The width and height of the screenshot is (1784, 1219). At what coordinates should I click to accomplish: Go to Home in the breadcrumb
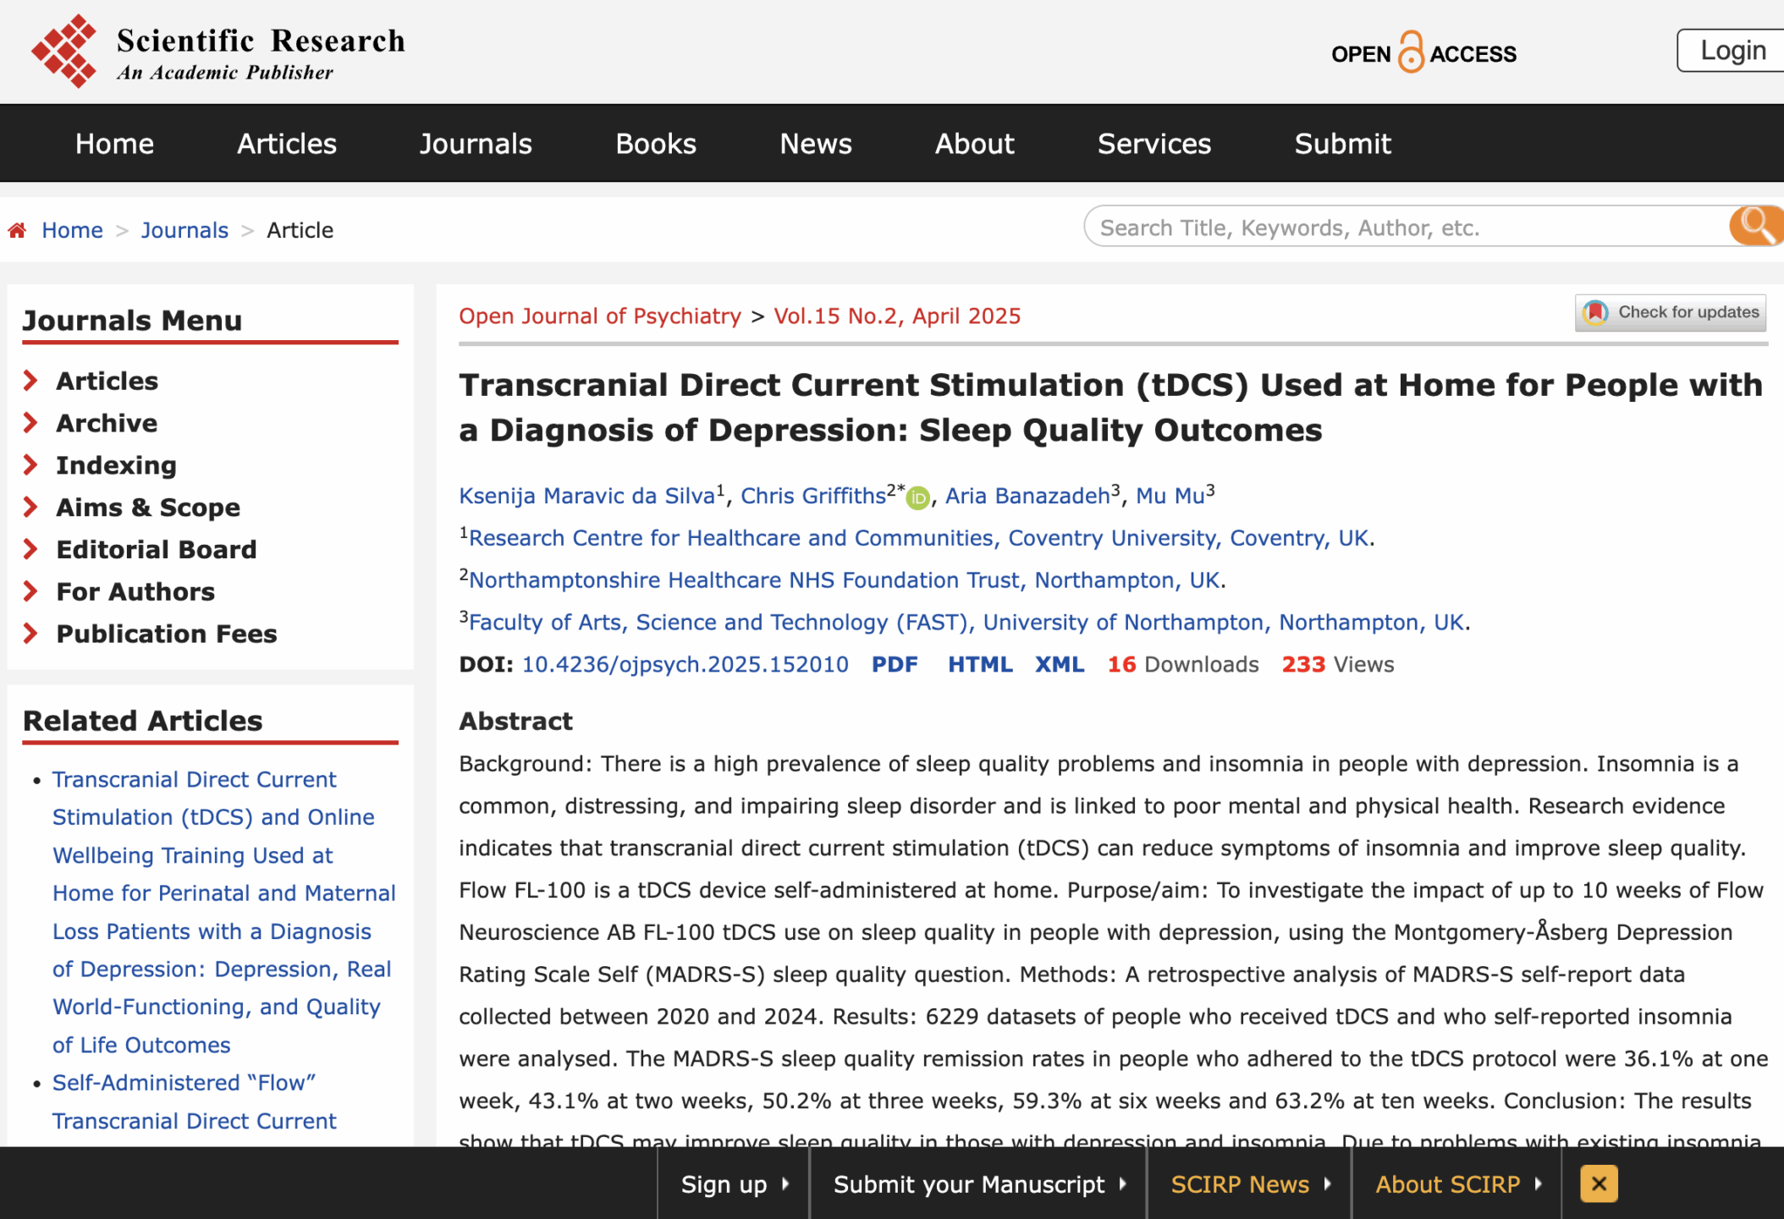[72, 230]
